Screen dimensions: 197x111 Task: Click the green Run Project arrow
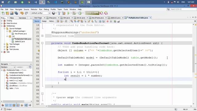[x=68, y=13]
